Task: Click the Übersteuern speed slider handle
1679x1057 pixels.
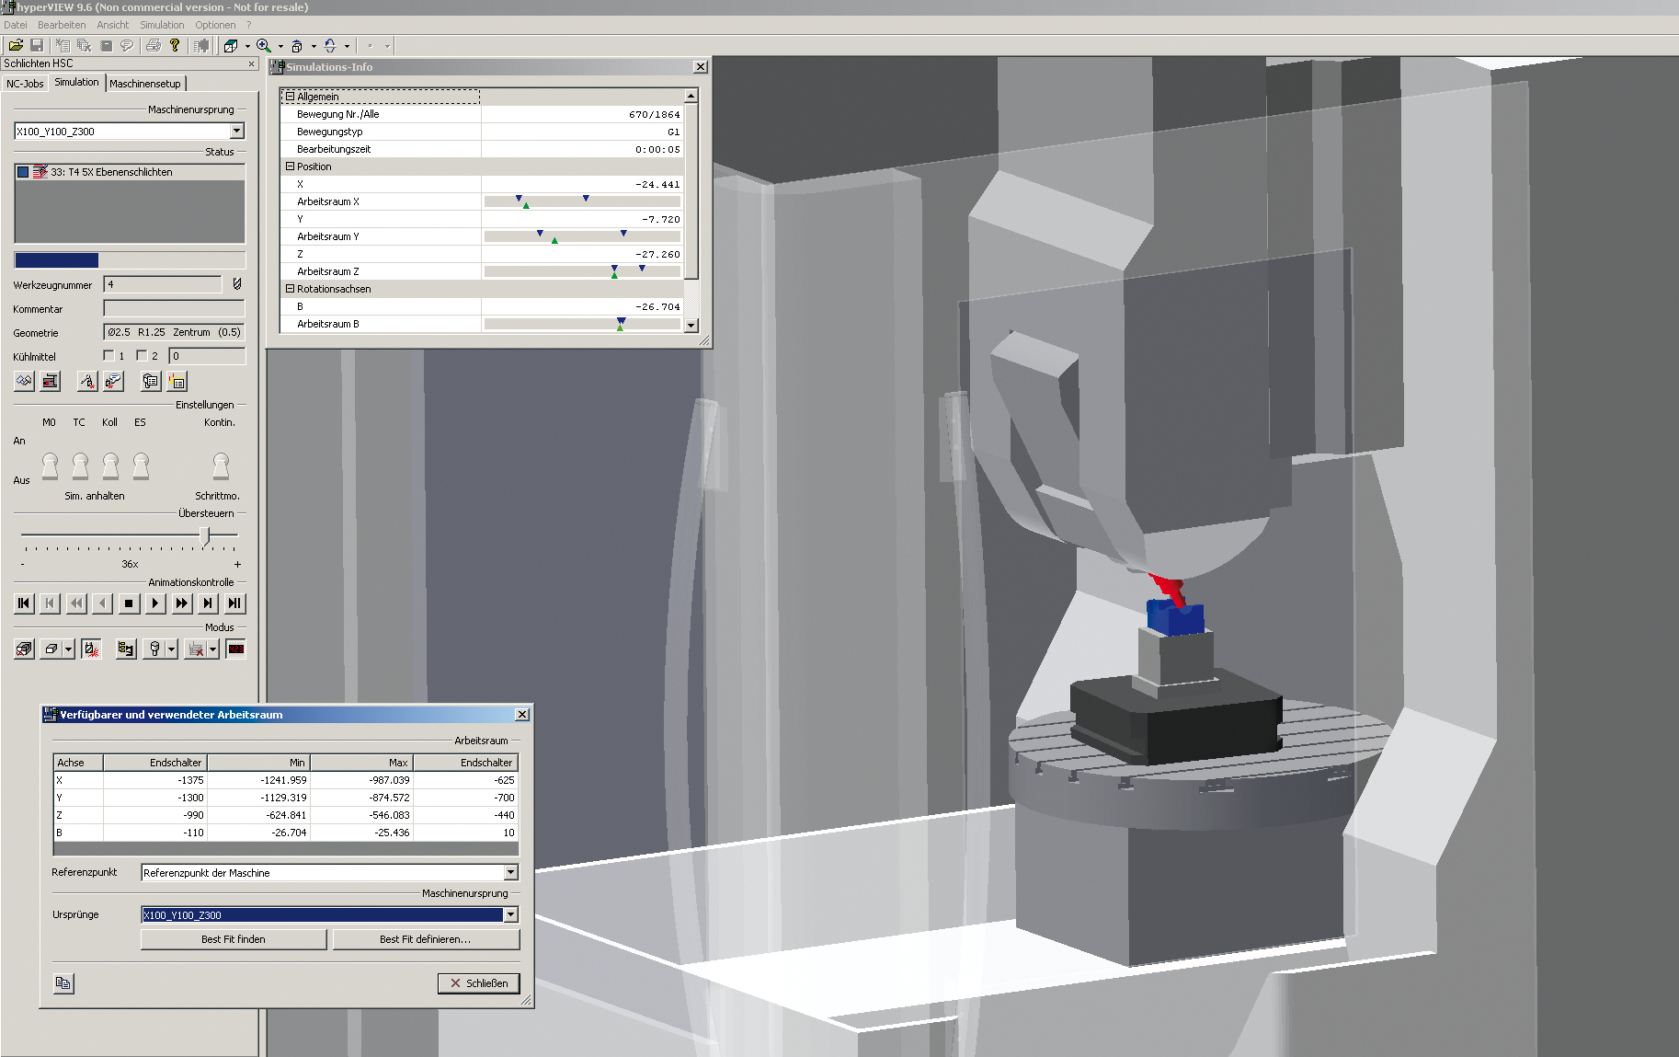Action: point(205,535)
